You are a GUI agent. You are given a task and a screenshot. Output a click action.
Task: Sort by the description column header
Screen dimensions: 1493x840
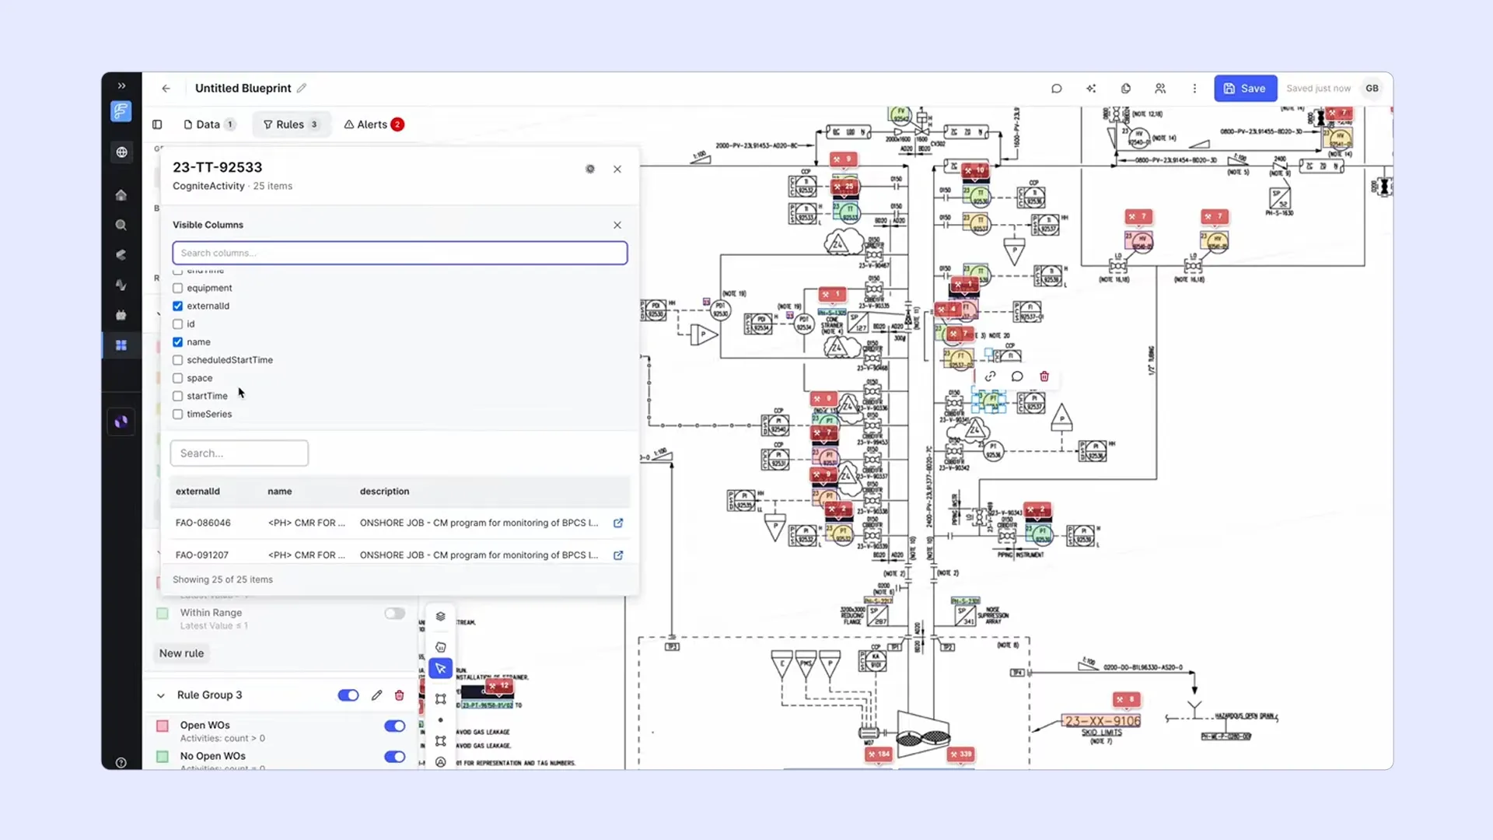click(x=384, y=492)
